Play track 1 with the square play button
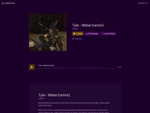 pyautogui.click(x=32, y=67)
